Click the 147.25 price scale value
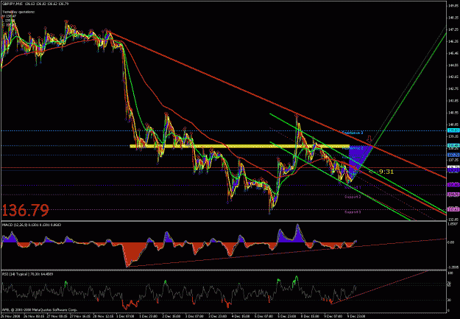The height and width of the screenshot is (319, 460). tap(453, 29)
